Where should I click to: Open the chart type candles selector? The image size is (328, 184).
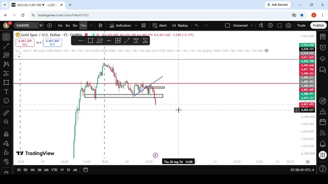tap(100, 25)
